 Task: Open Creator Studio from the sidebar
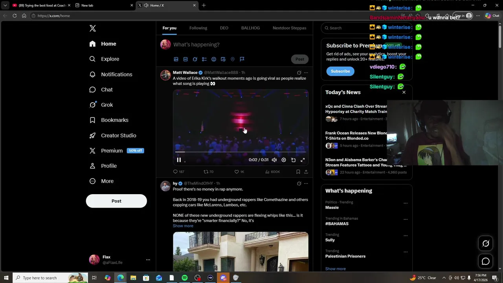pos(113,136)
